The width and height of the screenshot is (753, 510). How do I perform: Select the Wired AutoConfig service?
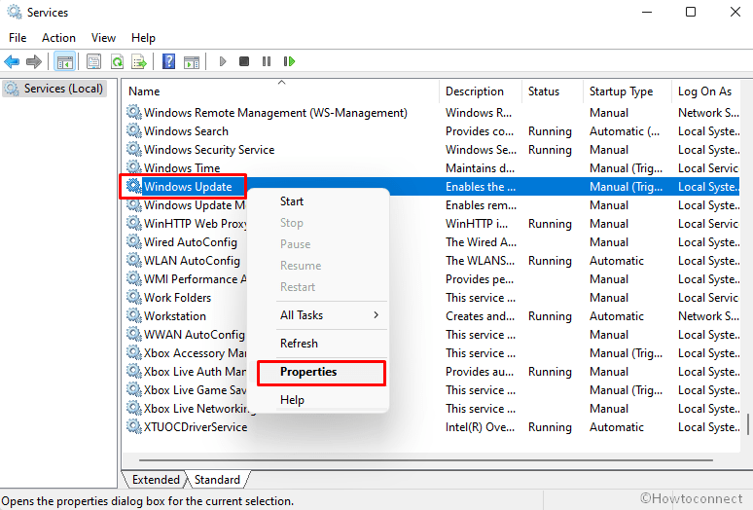click(190, 242)
